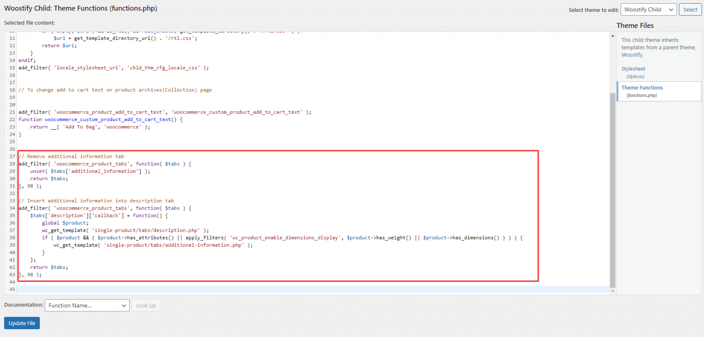Click the description.php wc_get_template line

tap(125, 230)
